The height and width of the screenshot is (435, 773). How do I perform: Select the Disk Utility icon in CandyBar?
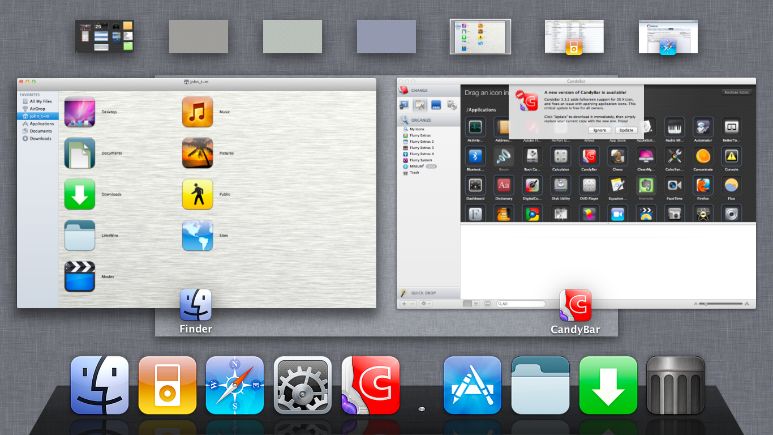point(561,185)
